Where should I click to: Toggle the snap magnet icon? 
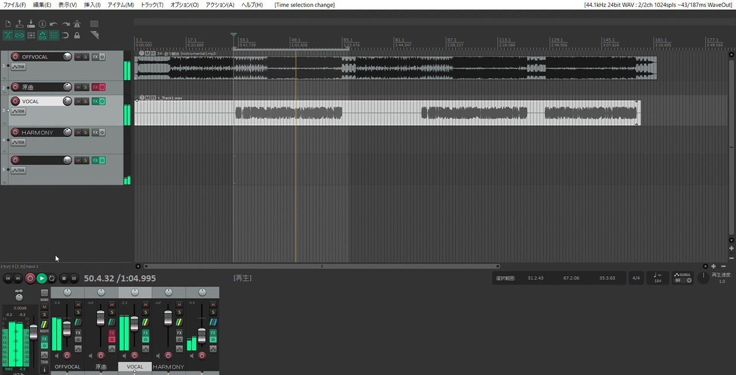(x=66, y=35)
